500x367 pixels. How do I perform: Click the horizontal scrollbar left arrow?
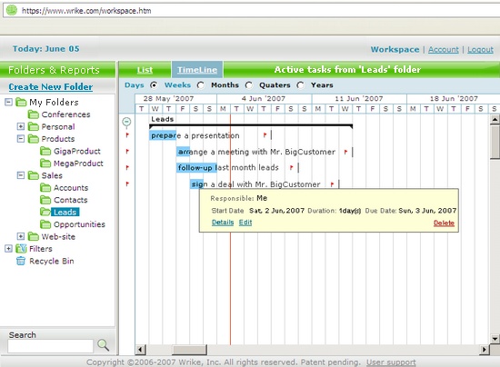(x=140, y=350)
